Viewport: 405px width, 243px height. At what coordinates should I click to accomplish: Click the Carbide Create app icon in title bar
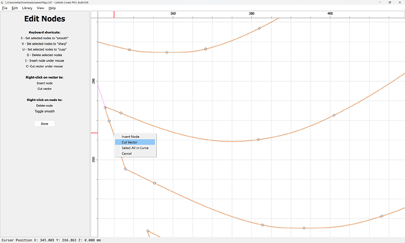(x=3, y=2)
